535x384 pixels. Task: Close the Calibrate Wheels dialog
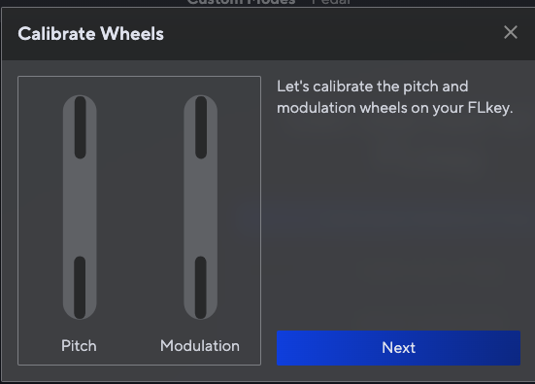[x=511, y=32]
